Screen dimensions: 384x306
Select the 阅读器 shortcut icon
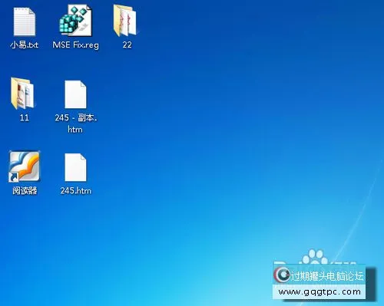pos(25,166)
